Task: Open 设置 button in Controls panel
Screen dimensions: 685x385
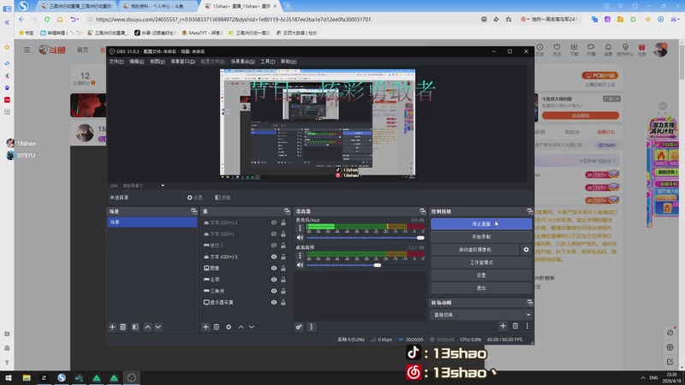Action: pyautogui.click(x=481, y=275)
